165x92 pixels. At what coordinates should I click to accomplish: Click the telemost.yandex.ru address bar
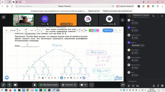[63, 6]
